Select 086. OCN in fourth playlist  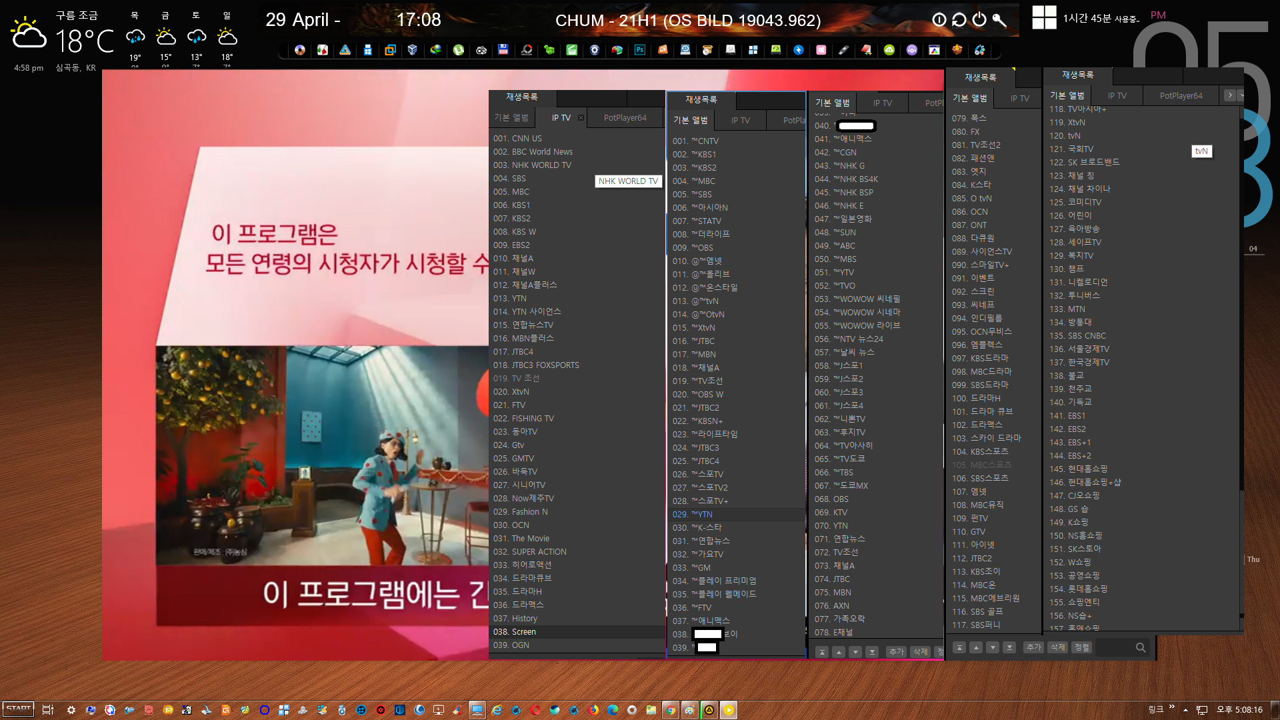(x=993, y=212)
